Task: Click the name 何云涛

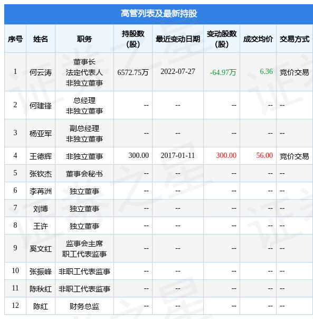Action: 41,72
